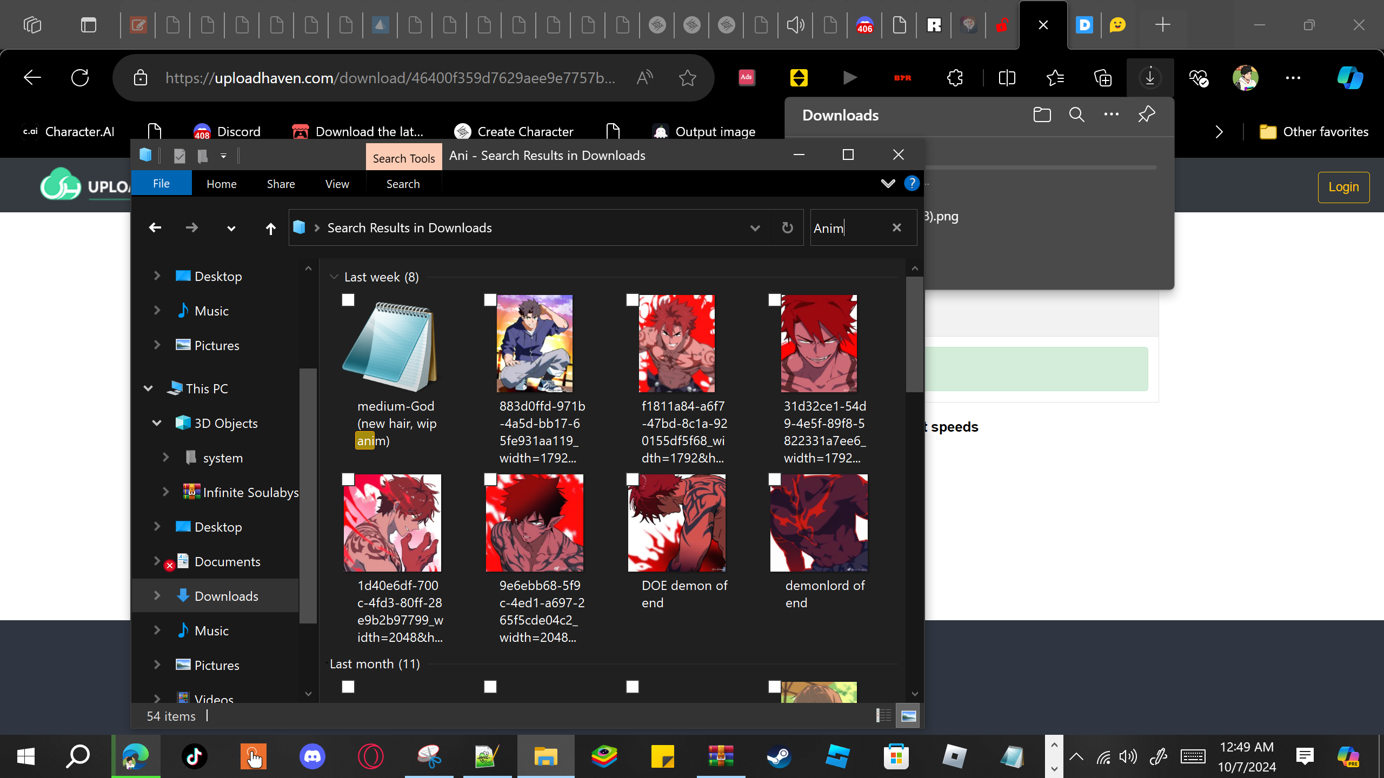Open address bar history dropdown
Image resolution: width=1384 pixels, height=778 pixels.
click(x=755, y=228)
